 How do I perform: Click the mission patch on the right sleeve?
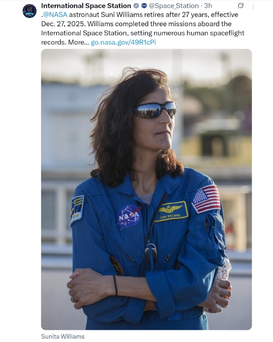tap(77, 211)
